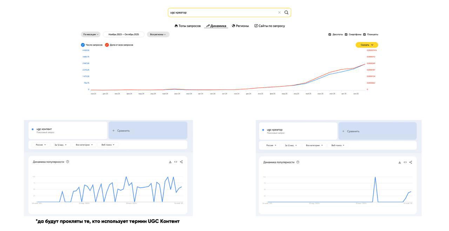The height and width of the screenshot is (231, 449).
Task: Switch to the 'Топы запросов' tab
Action: coord(188,26)
